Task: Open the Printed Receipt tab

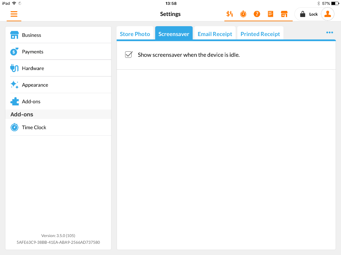Action: point(260,34)
